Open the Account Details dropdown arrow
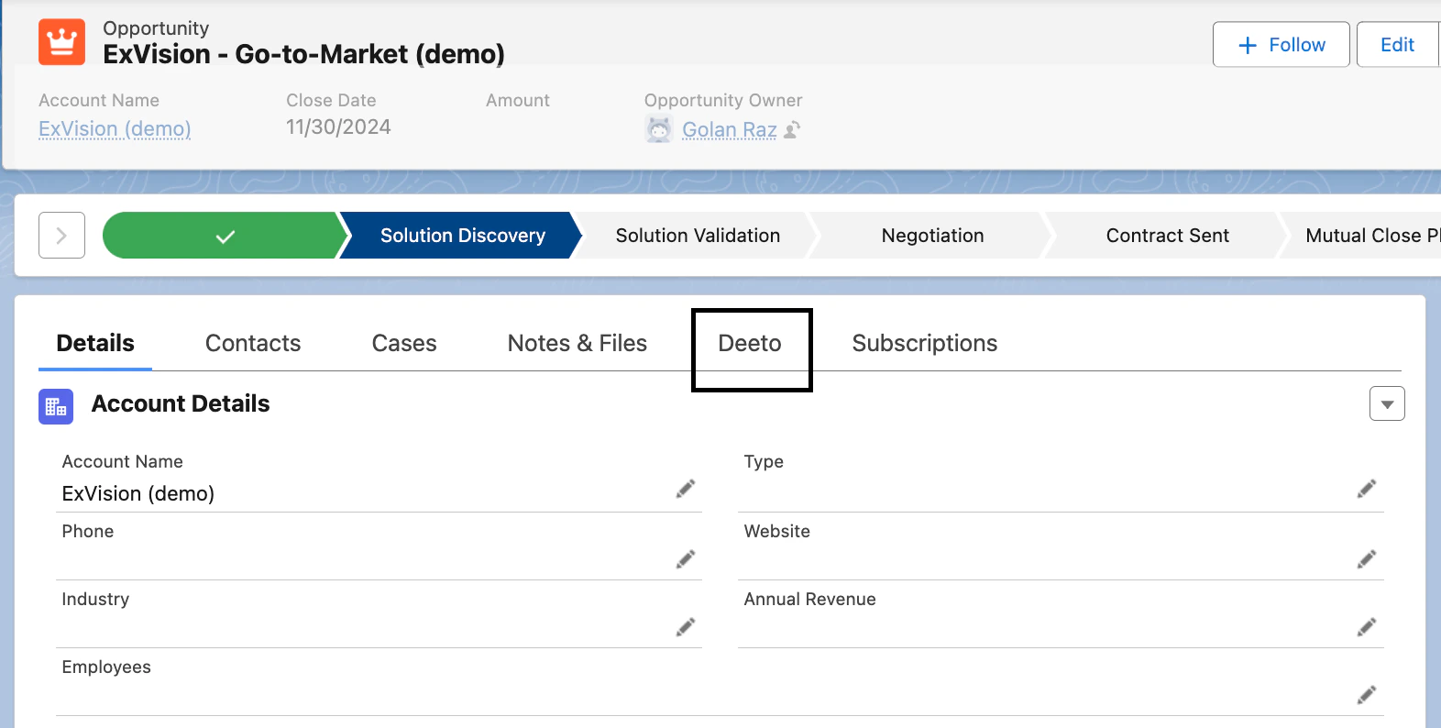This screenshot has width=1441, height=728. [1387, 403]
